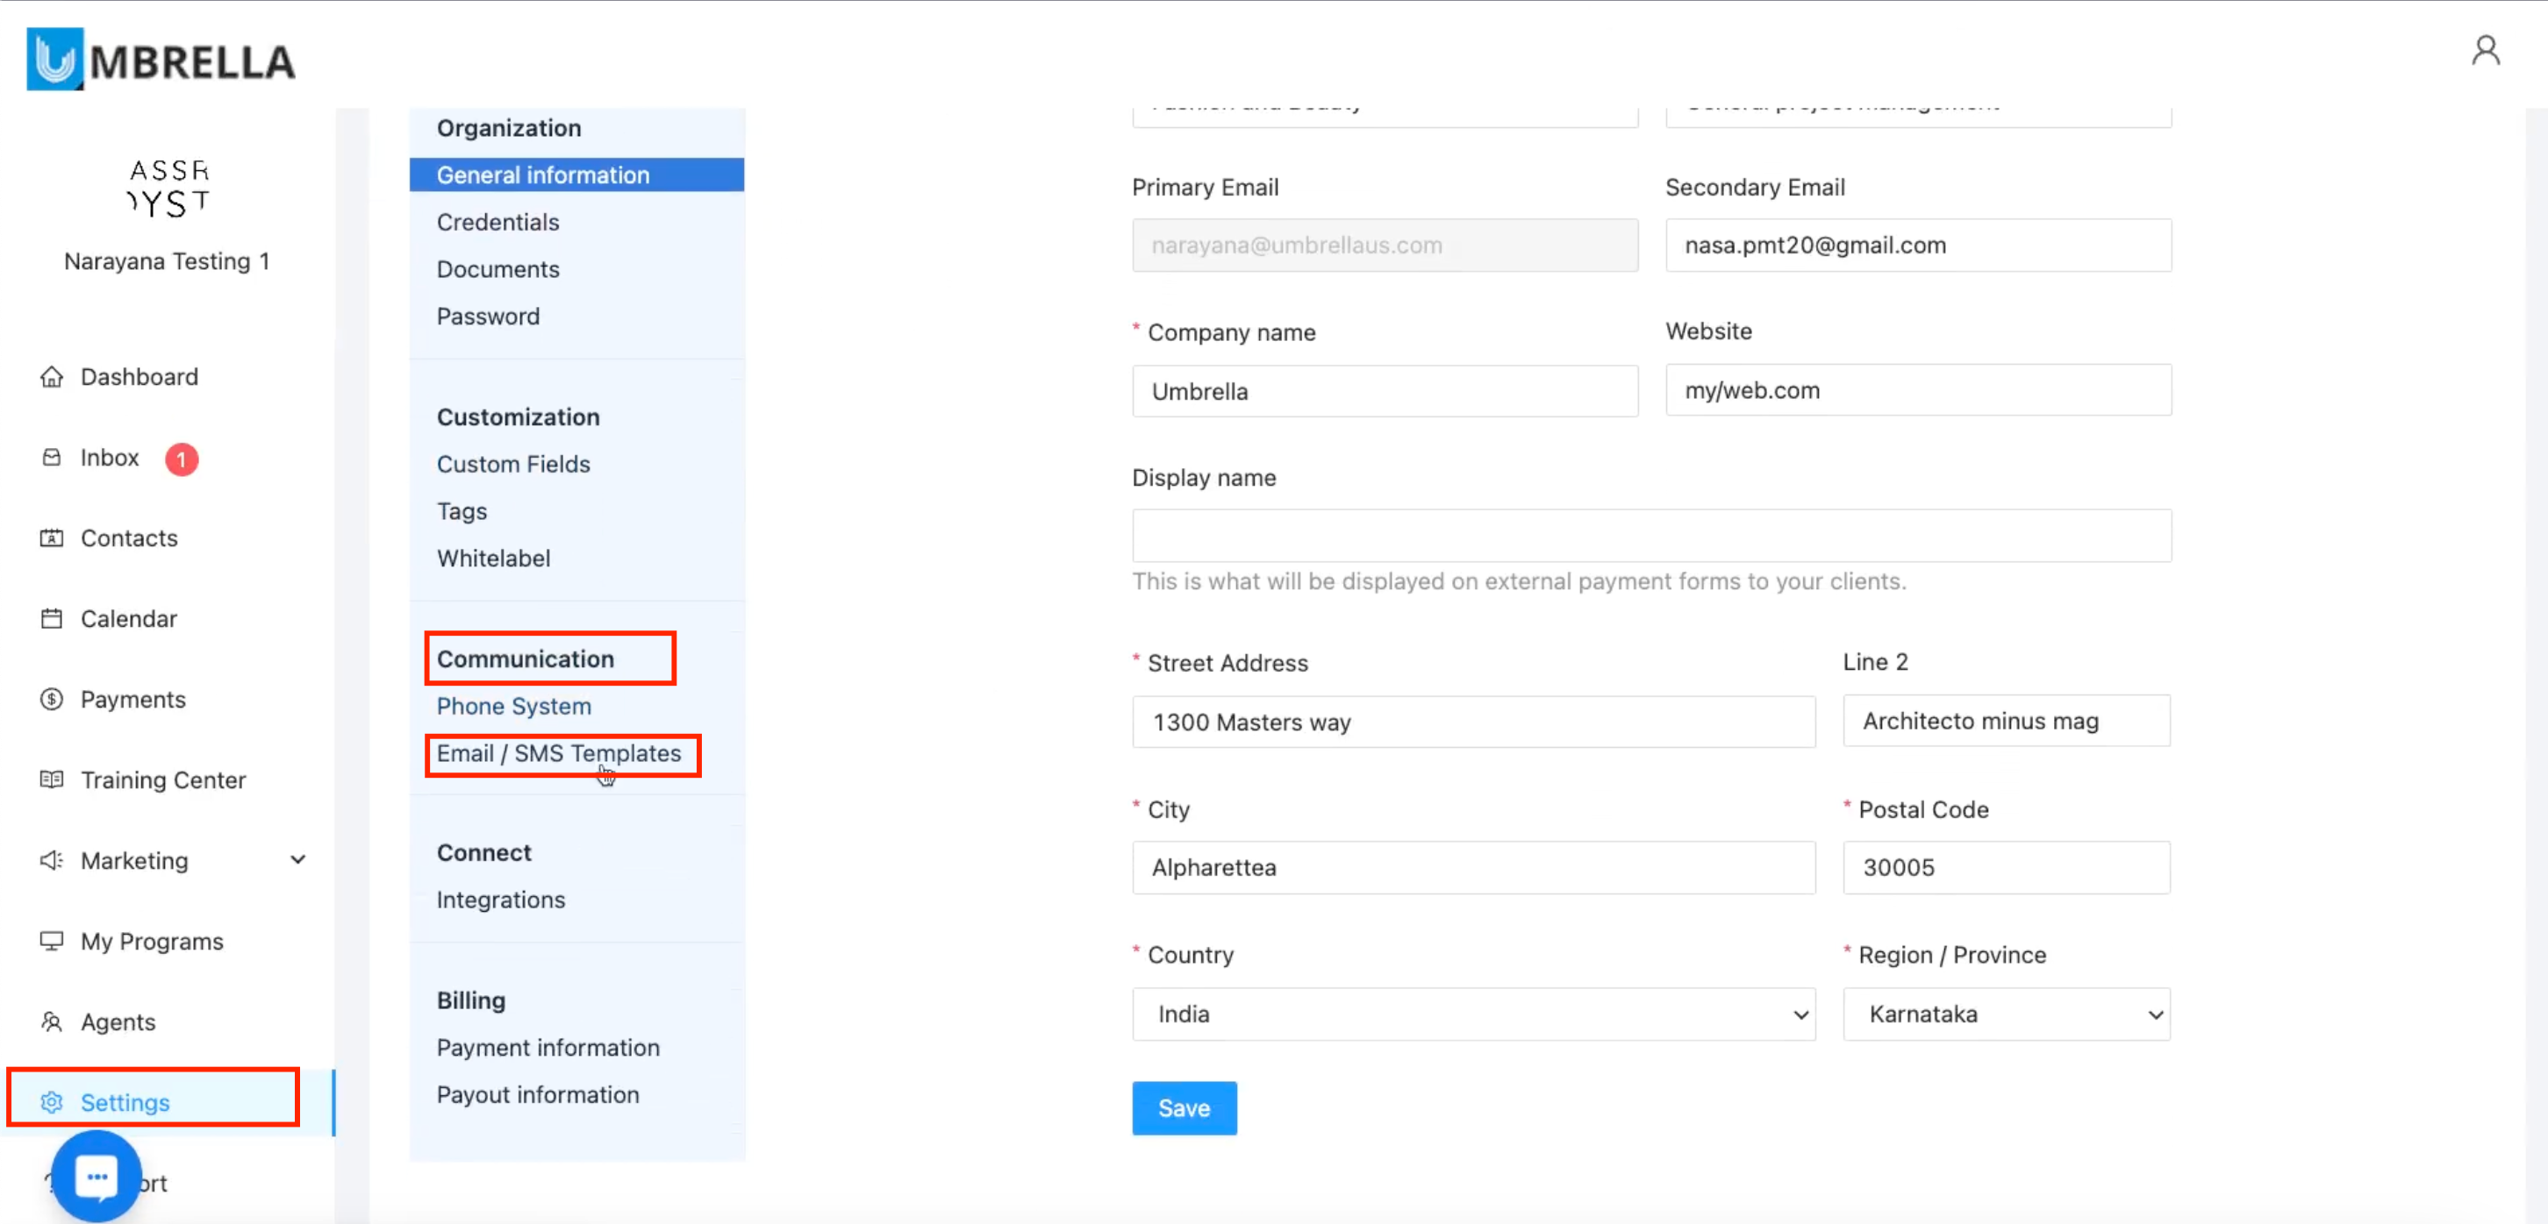Screen dimensions: 2548x1224
Task: Click the My Programs monitor icon
Action: point(52,941)
